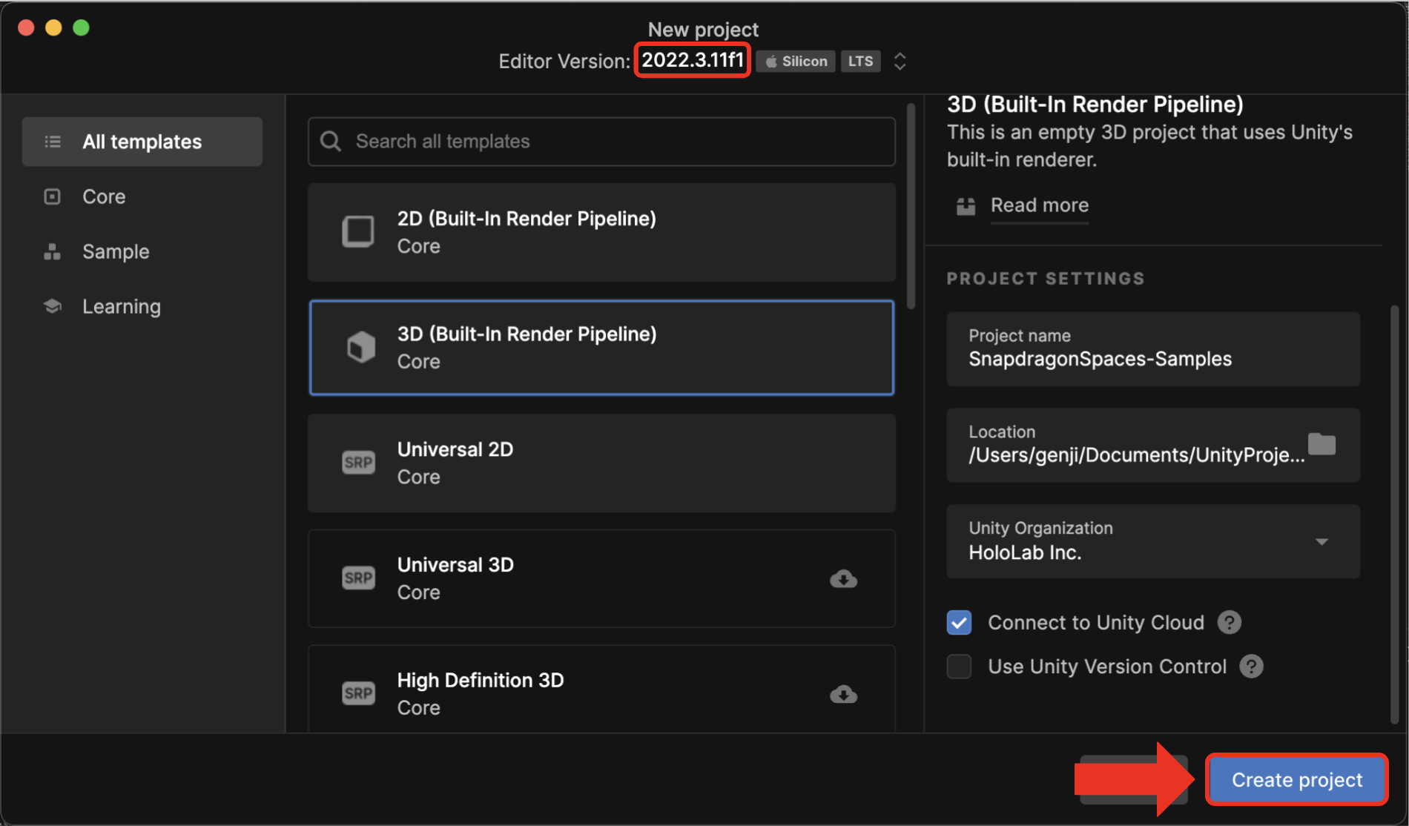The width and height of the screenshot is (1409, 826).
Task: Click the SRP icon for Universal 2D
Action: click(x=358, y=463)
